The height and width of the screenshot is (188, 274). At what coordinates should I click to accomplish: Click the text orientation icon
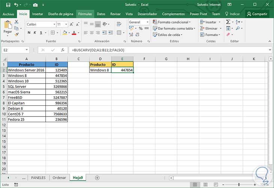pos(105,24)
